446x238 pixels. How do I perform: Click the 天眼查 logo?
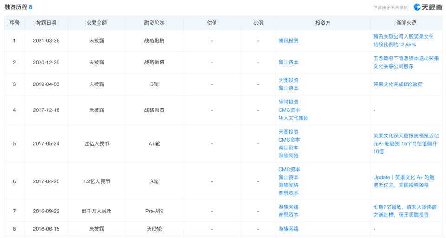tap(428, 7)
